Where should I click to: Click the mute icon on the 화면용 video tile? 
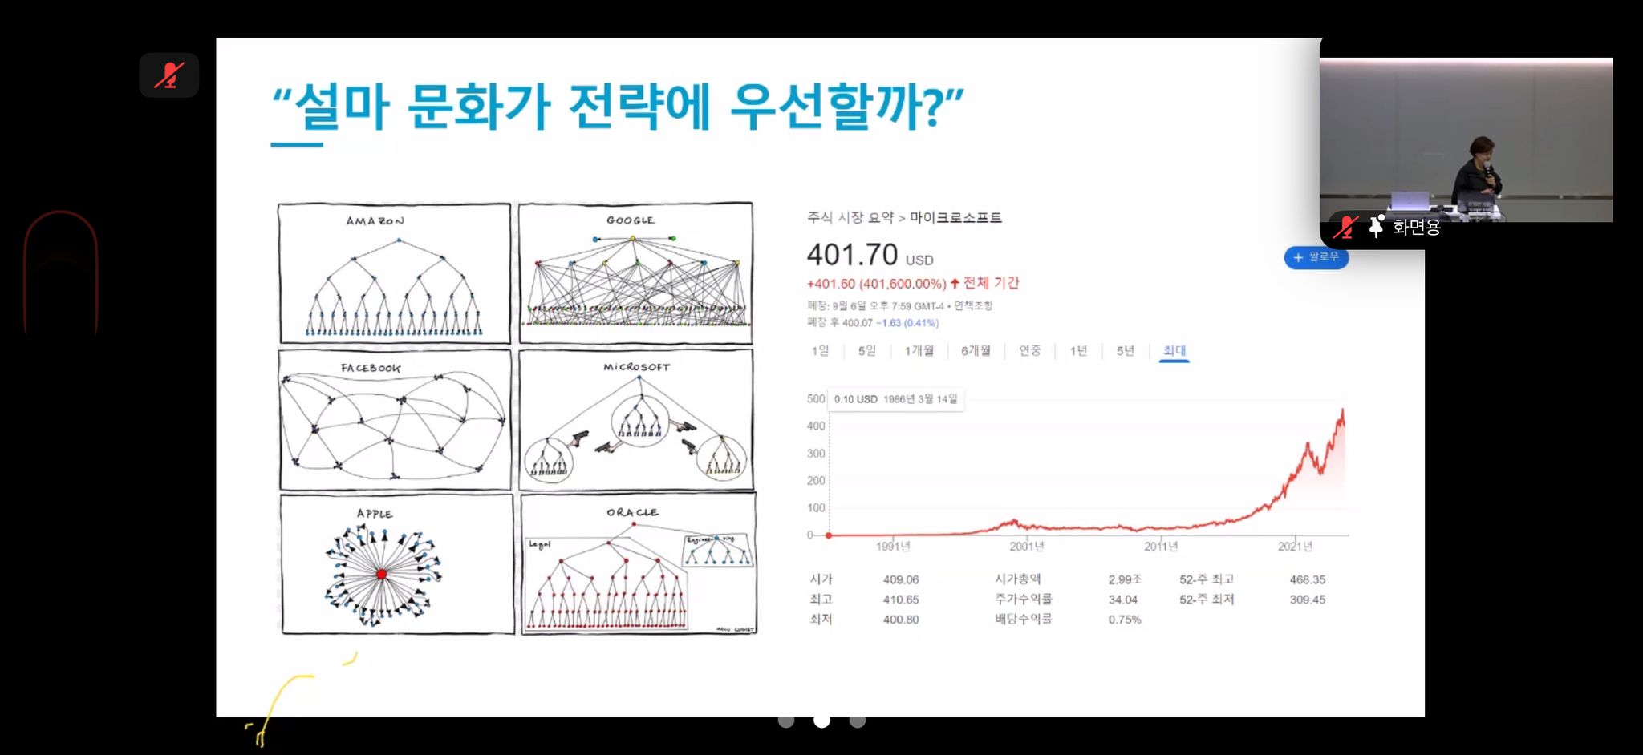tap(1345, 228)
